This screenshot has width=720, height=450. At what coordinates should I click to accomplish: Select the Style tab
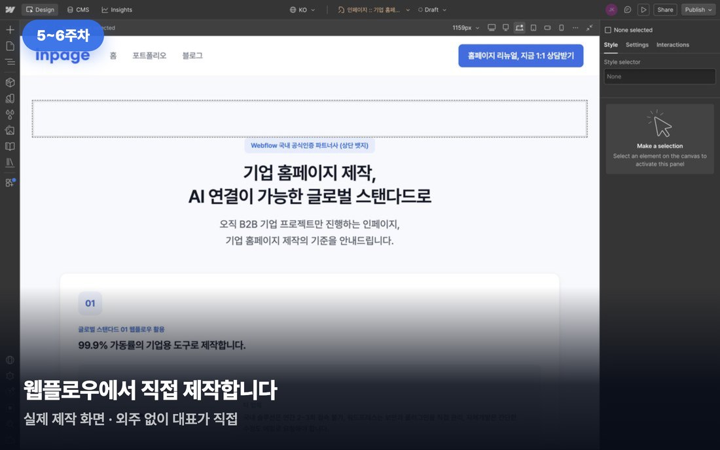(x=611, y=45)
